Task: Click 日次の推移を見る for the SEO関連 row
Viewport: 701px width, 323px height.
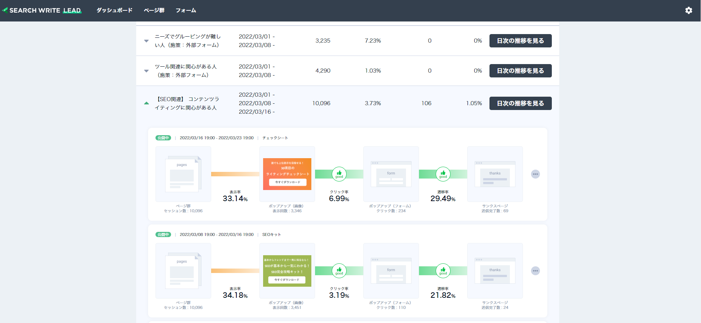Action: 520,103
